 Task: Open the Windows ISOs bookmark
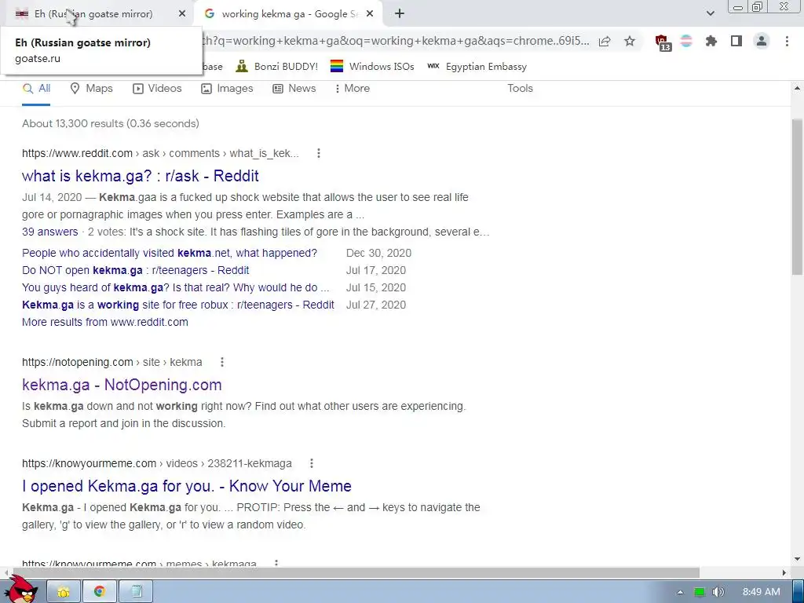(x=372, y=67)
